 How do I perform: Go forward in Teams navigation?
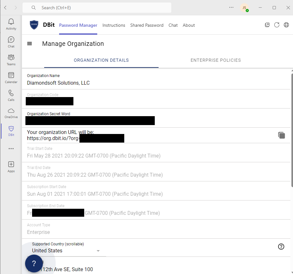[x=16, y=8]
